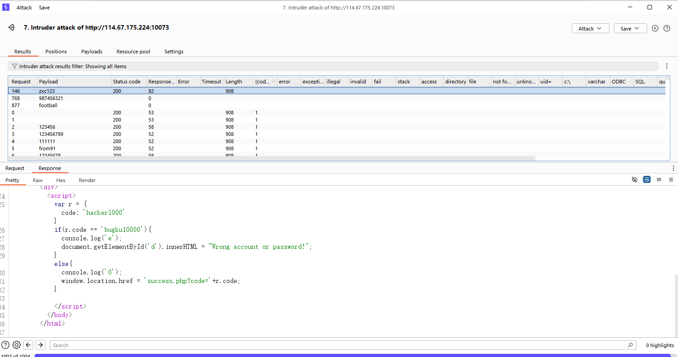Click the back arrow beside attack title
The image size is (678, 357).
pyautogui.click(x=12, y=28)
